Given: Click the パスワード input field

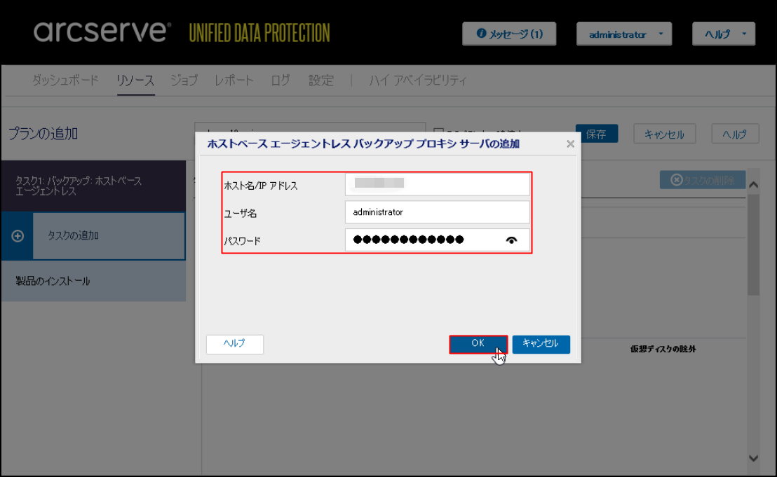Looking at the screenshot, I should click(437, 240).
